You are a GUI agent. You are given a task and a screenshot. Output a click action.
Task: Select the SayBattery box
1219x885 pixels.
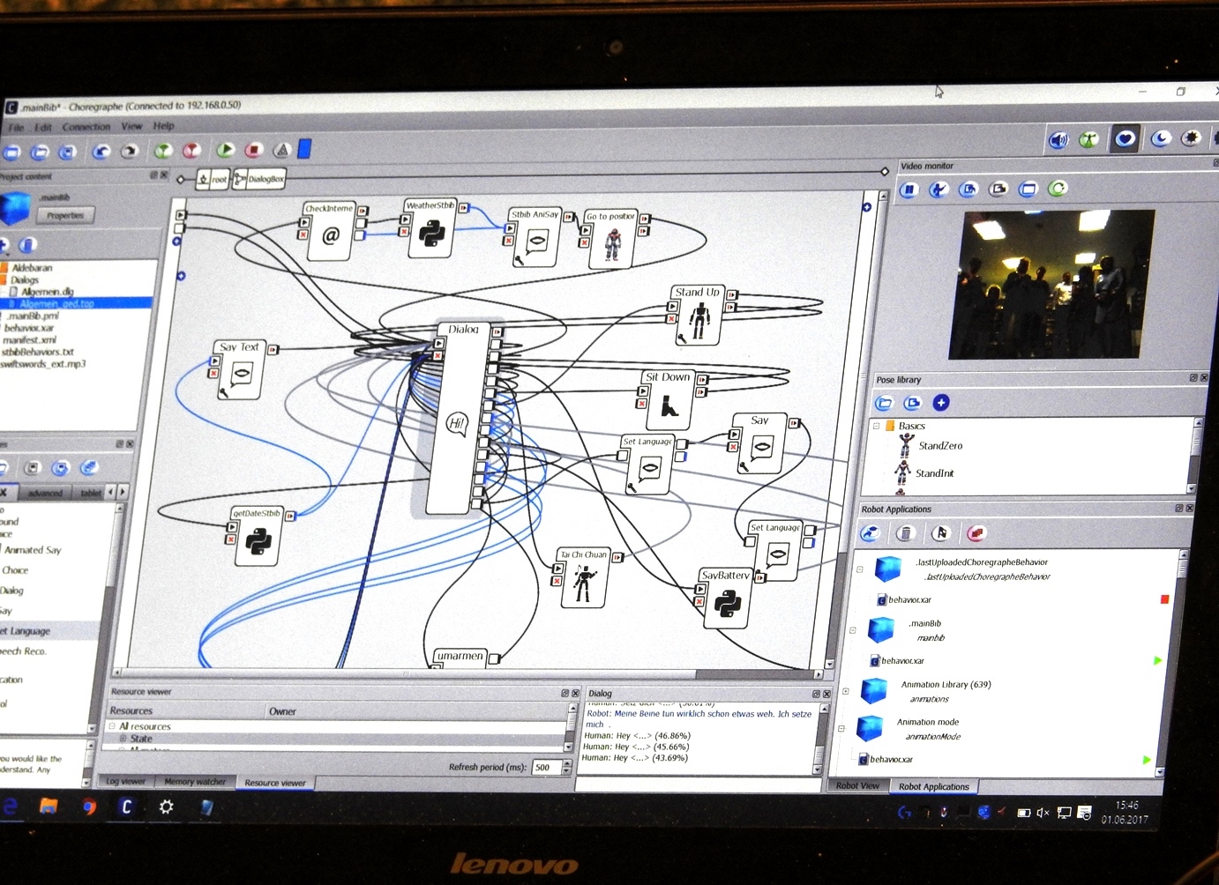click(727, 598)
